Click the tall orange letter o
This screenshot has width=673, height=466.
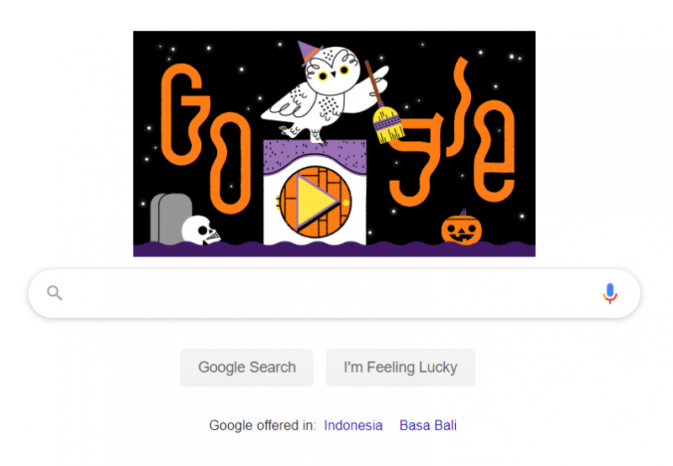231,163
